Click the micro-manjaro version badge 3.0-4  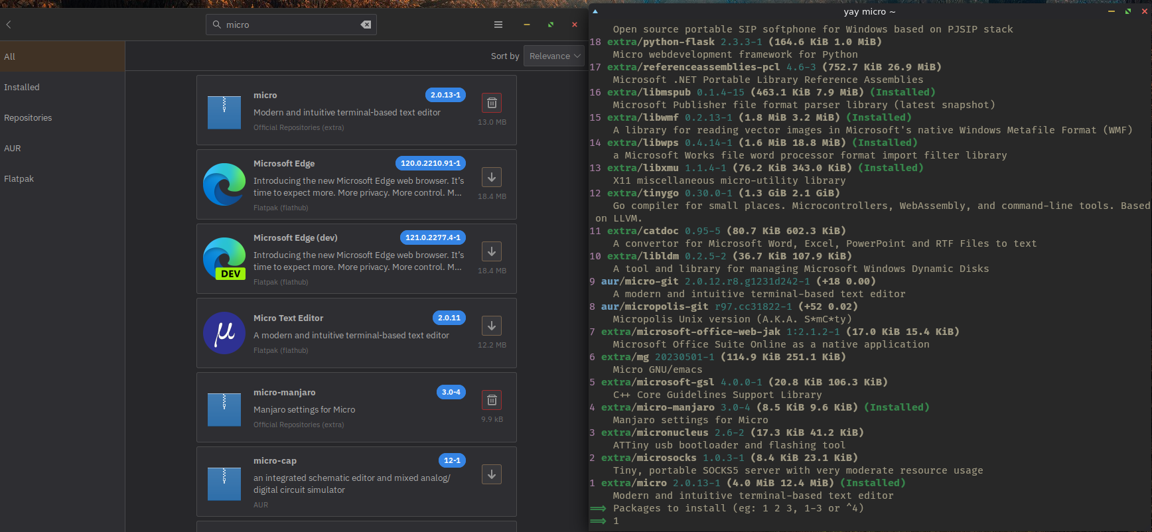click(451, 392)
